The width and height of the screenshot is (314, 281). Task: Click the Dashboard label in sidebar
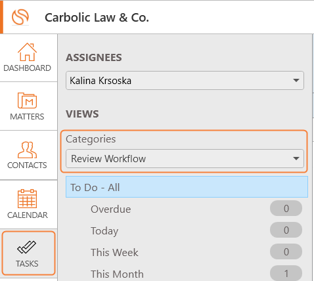27,68
